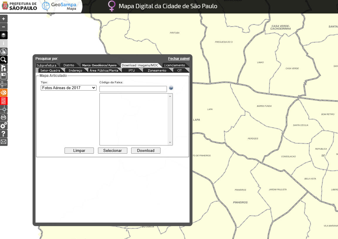Switch to the Subprefeitura tab
The height and width of the screenshot is (239, 338).
[x=46, y=65]
